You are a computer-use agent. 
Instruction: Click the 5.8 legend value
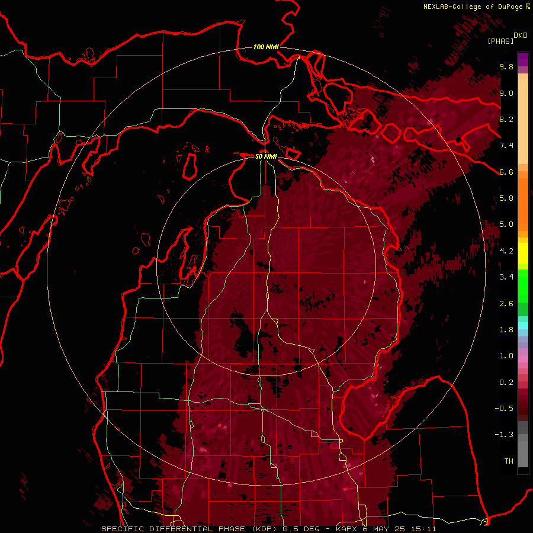506,198
